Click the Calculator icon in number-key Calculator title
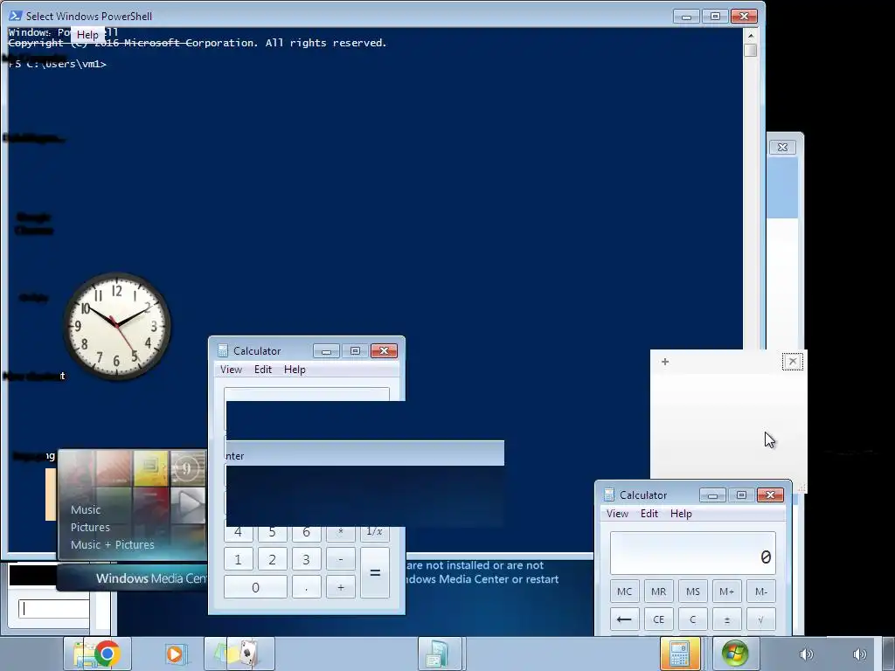The width and height of the screenshot is (895, 671). (x=223, y=351)
